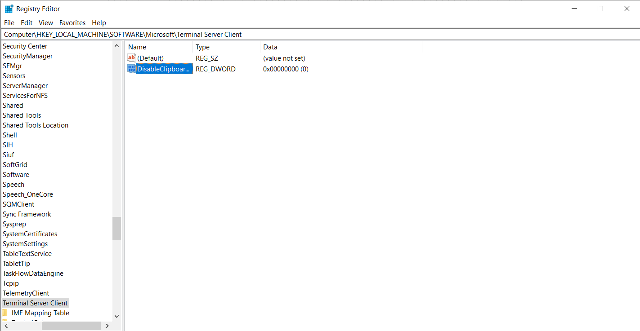Sort values by the Data column header
Screen dimensions: 640x331
341,47
